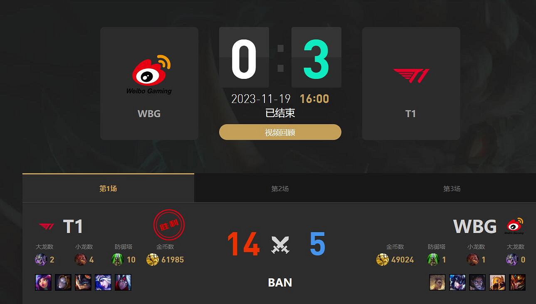Switch to the 第2场 tab
This screenshot has width=536, height=304.
pos(280,189)
